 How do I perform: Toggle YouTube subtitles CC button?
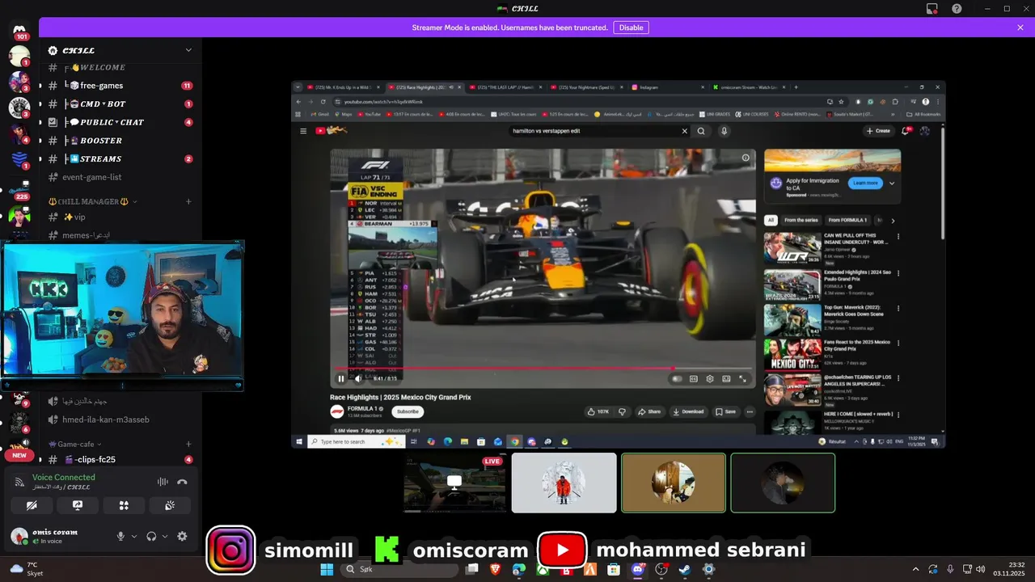(694, 378)
